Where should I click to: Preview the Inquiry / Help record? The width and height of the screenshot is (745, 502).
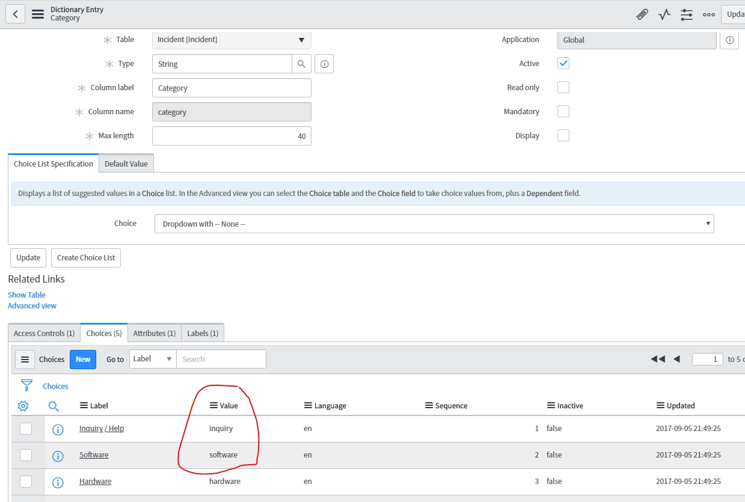tap(58, 429)
